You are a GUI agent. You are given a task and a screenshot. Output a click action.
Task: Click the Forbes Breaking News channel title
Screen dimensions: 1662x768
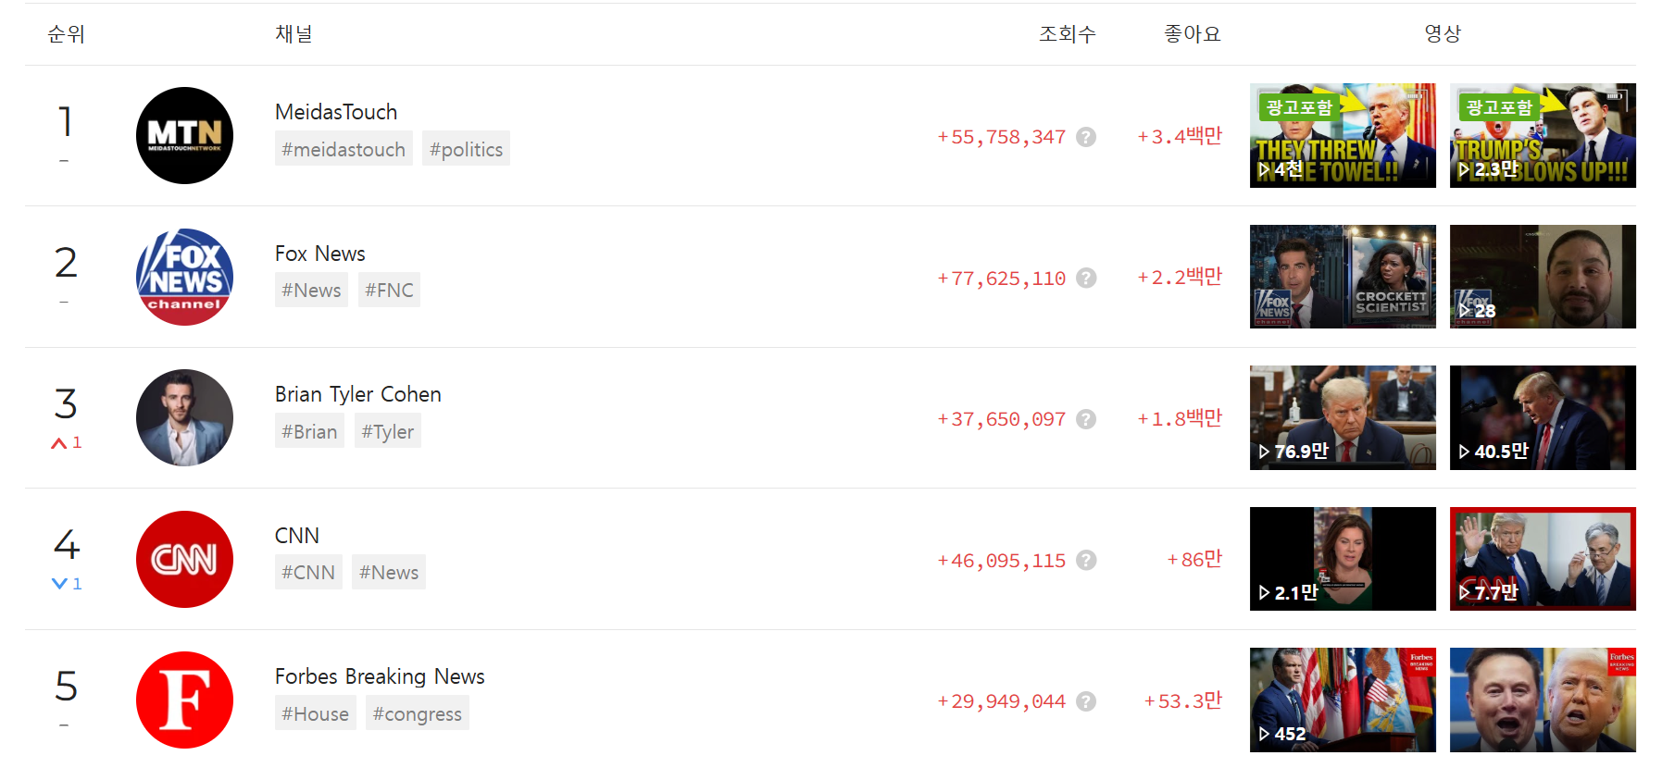[x=380, y=676]
